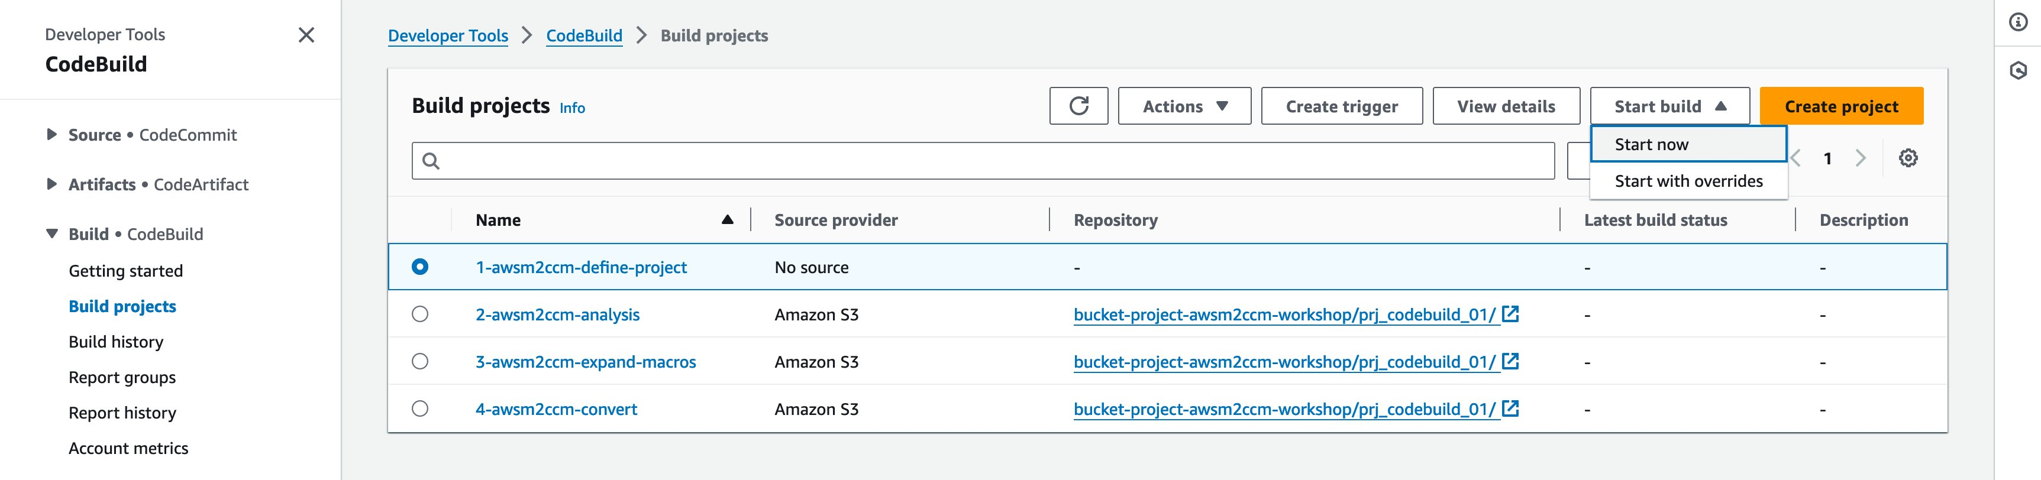This screenshot has width=2041, height=480.
Task: Go to Developer Tools breadcrumb
Action: [x=448, y=35]
